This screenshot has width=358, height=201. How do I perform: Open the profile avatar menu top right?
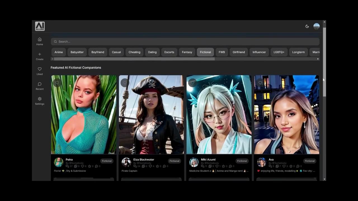(316, 26)
